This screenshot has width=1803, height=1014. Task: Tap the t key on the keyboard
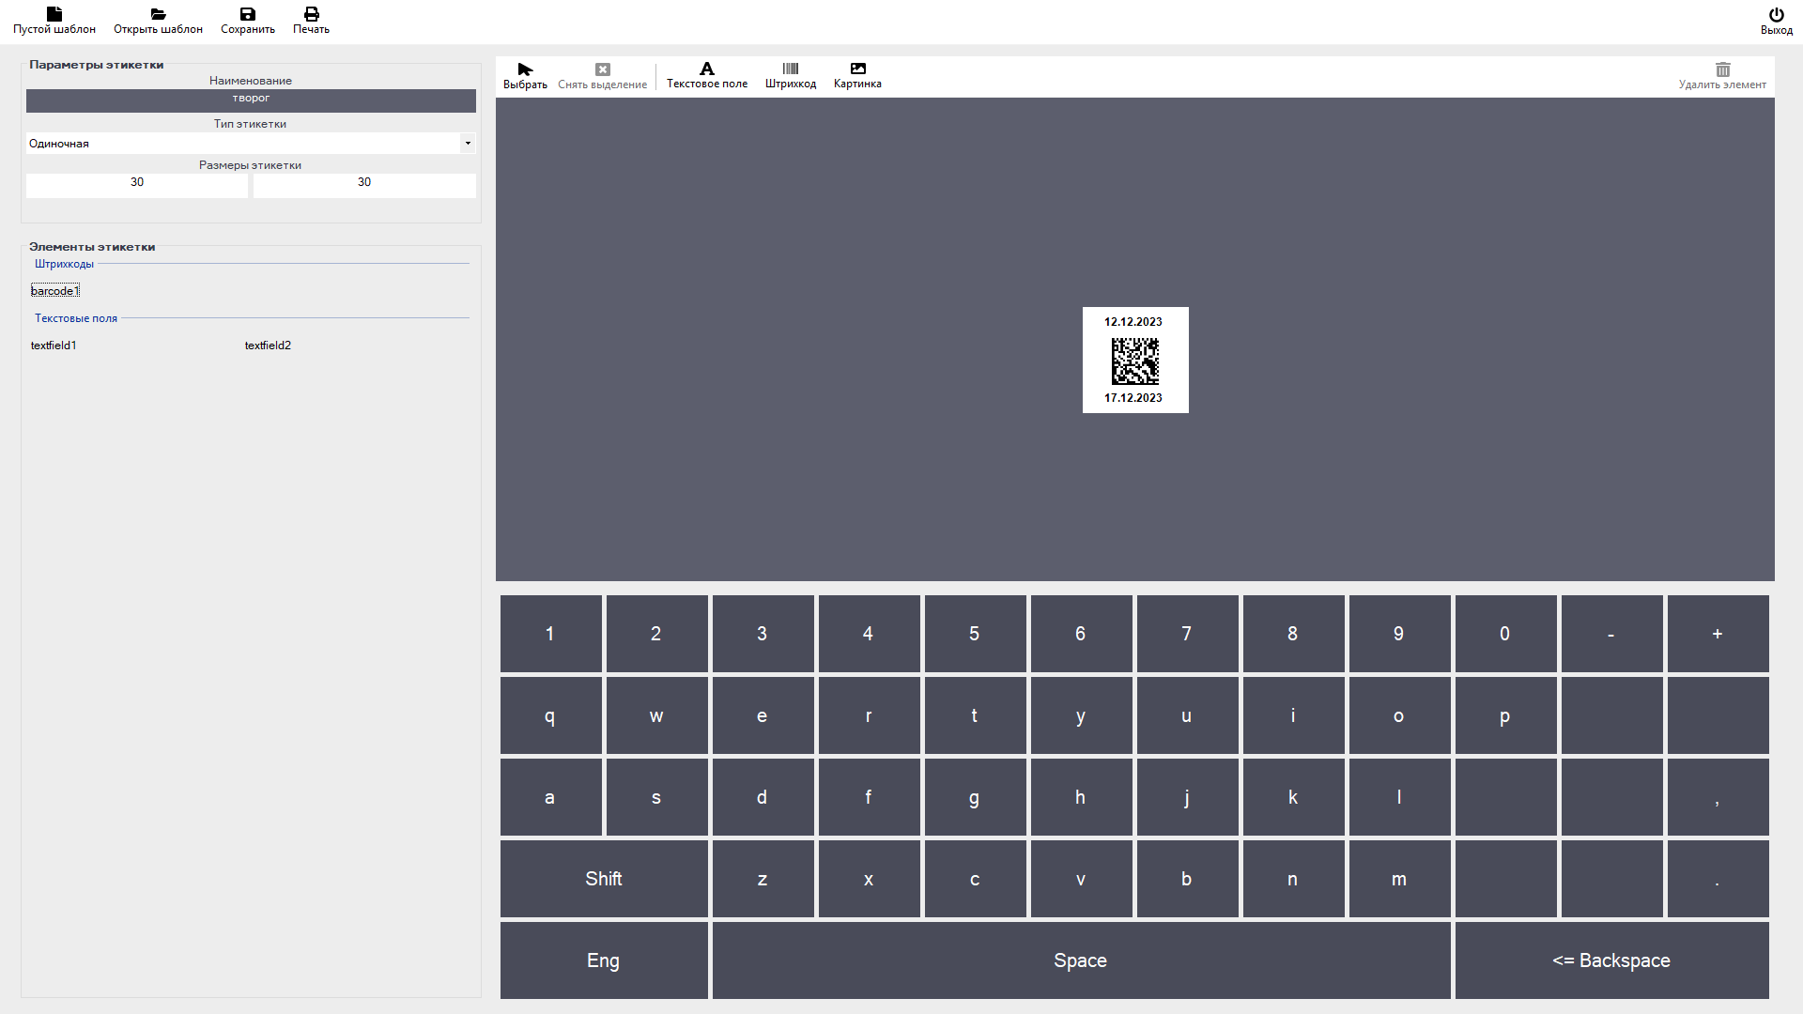point(976,715)
